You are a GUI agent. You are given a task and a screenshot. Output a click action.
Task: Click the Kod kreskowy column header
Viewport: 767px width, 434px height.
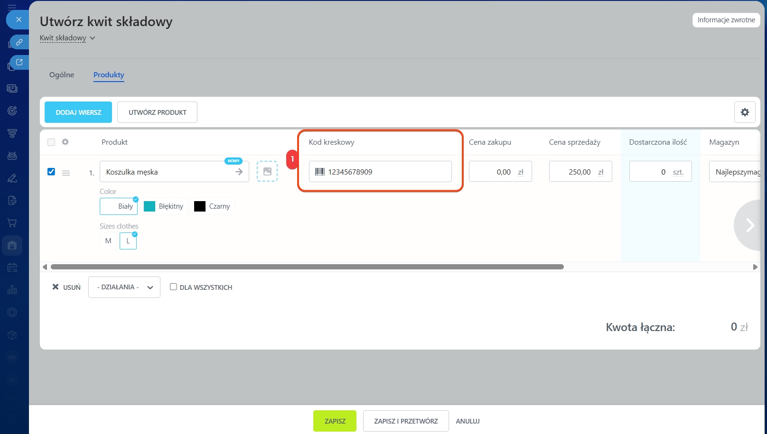331,142
